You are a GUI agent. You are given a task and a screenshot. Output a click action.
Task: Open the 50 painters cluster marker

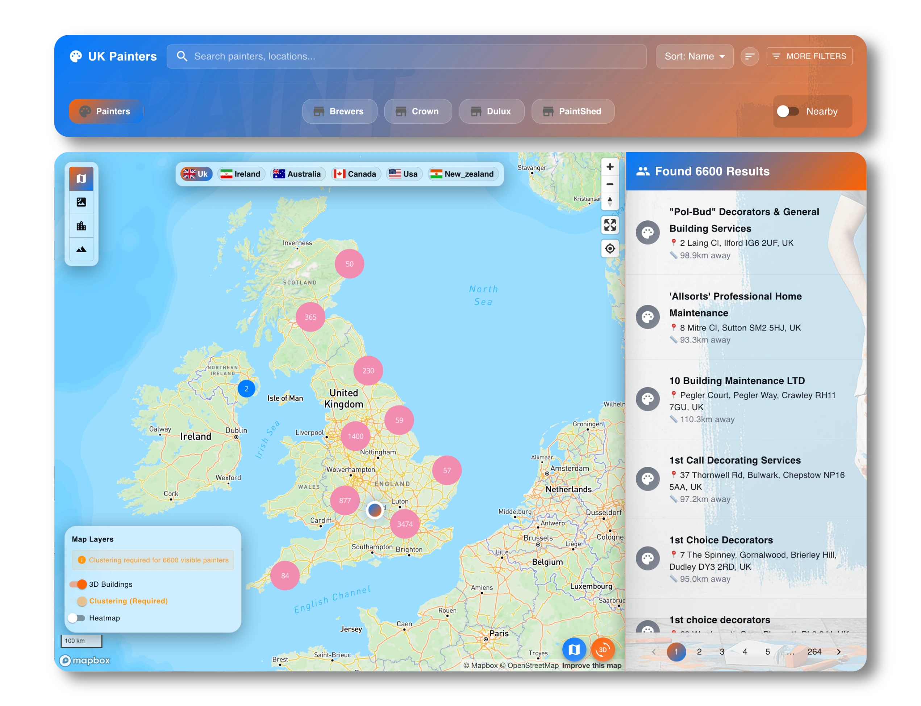(x=349, y=264)
